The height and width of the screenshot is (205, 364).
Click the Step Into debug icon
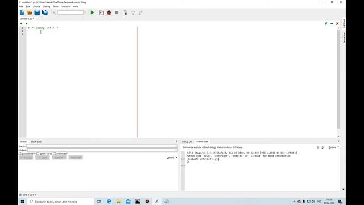click(126, 13)
